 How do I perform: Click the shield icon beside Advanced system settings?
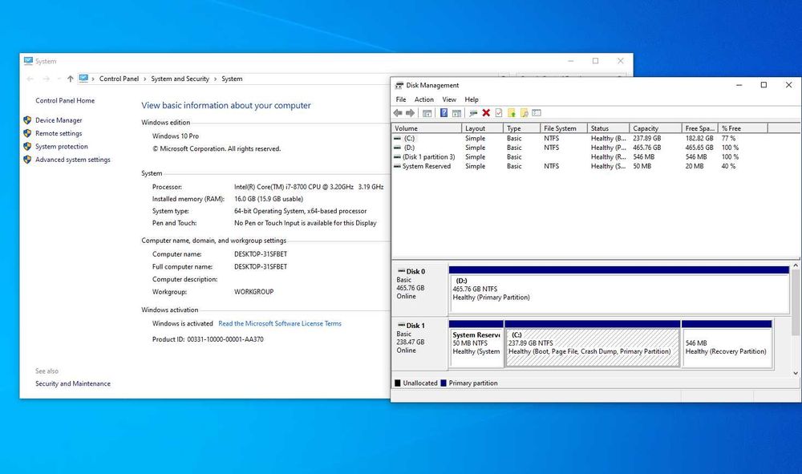tap(27, 160)
